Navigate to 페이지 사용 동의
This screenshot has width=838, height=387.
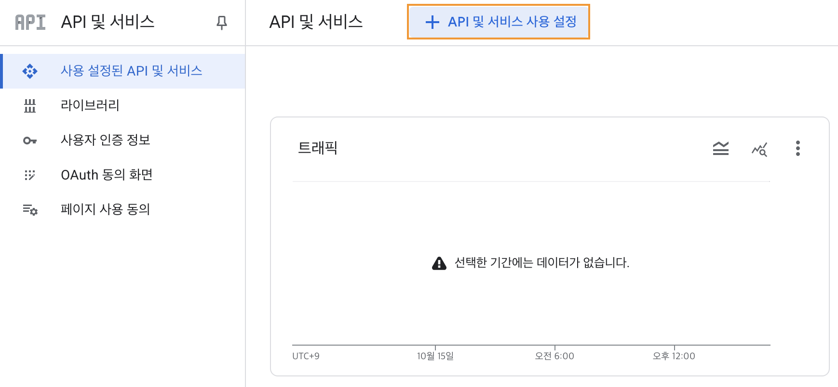coord(106,209)
